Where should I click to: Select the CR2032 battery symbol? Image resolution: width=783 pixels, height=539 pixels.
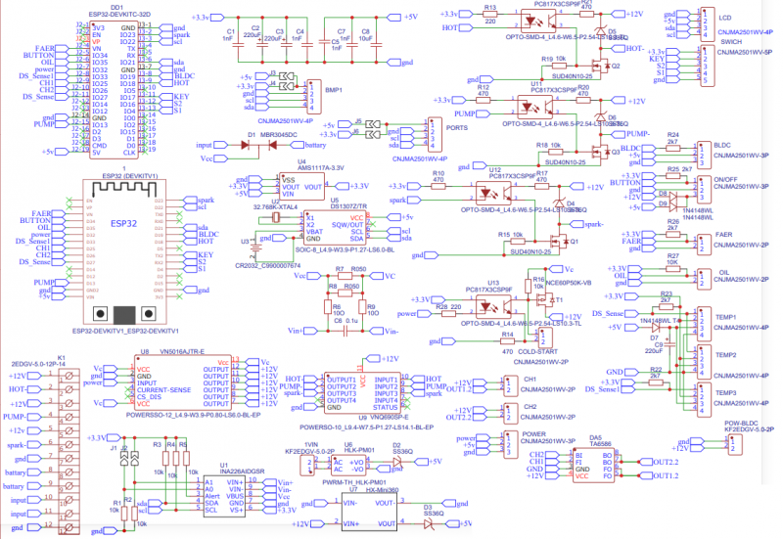[256, 239]
